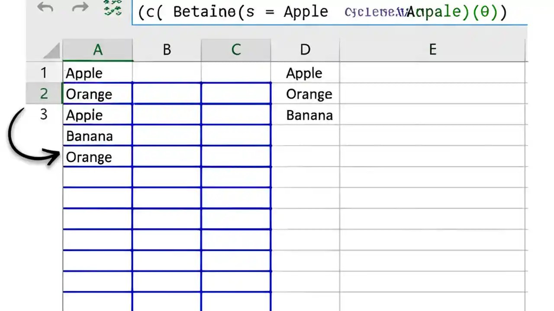Viewport: 554px width, 311px height.
Task: Select column header A
Action: tap(97, 50)
